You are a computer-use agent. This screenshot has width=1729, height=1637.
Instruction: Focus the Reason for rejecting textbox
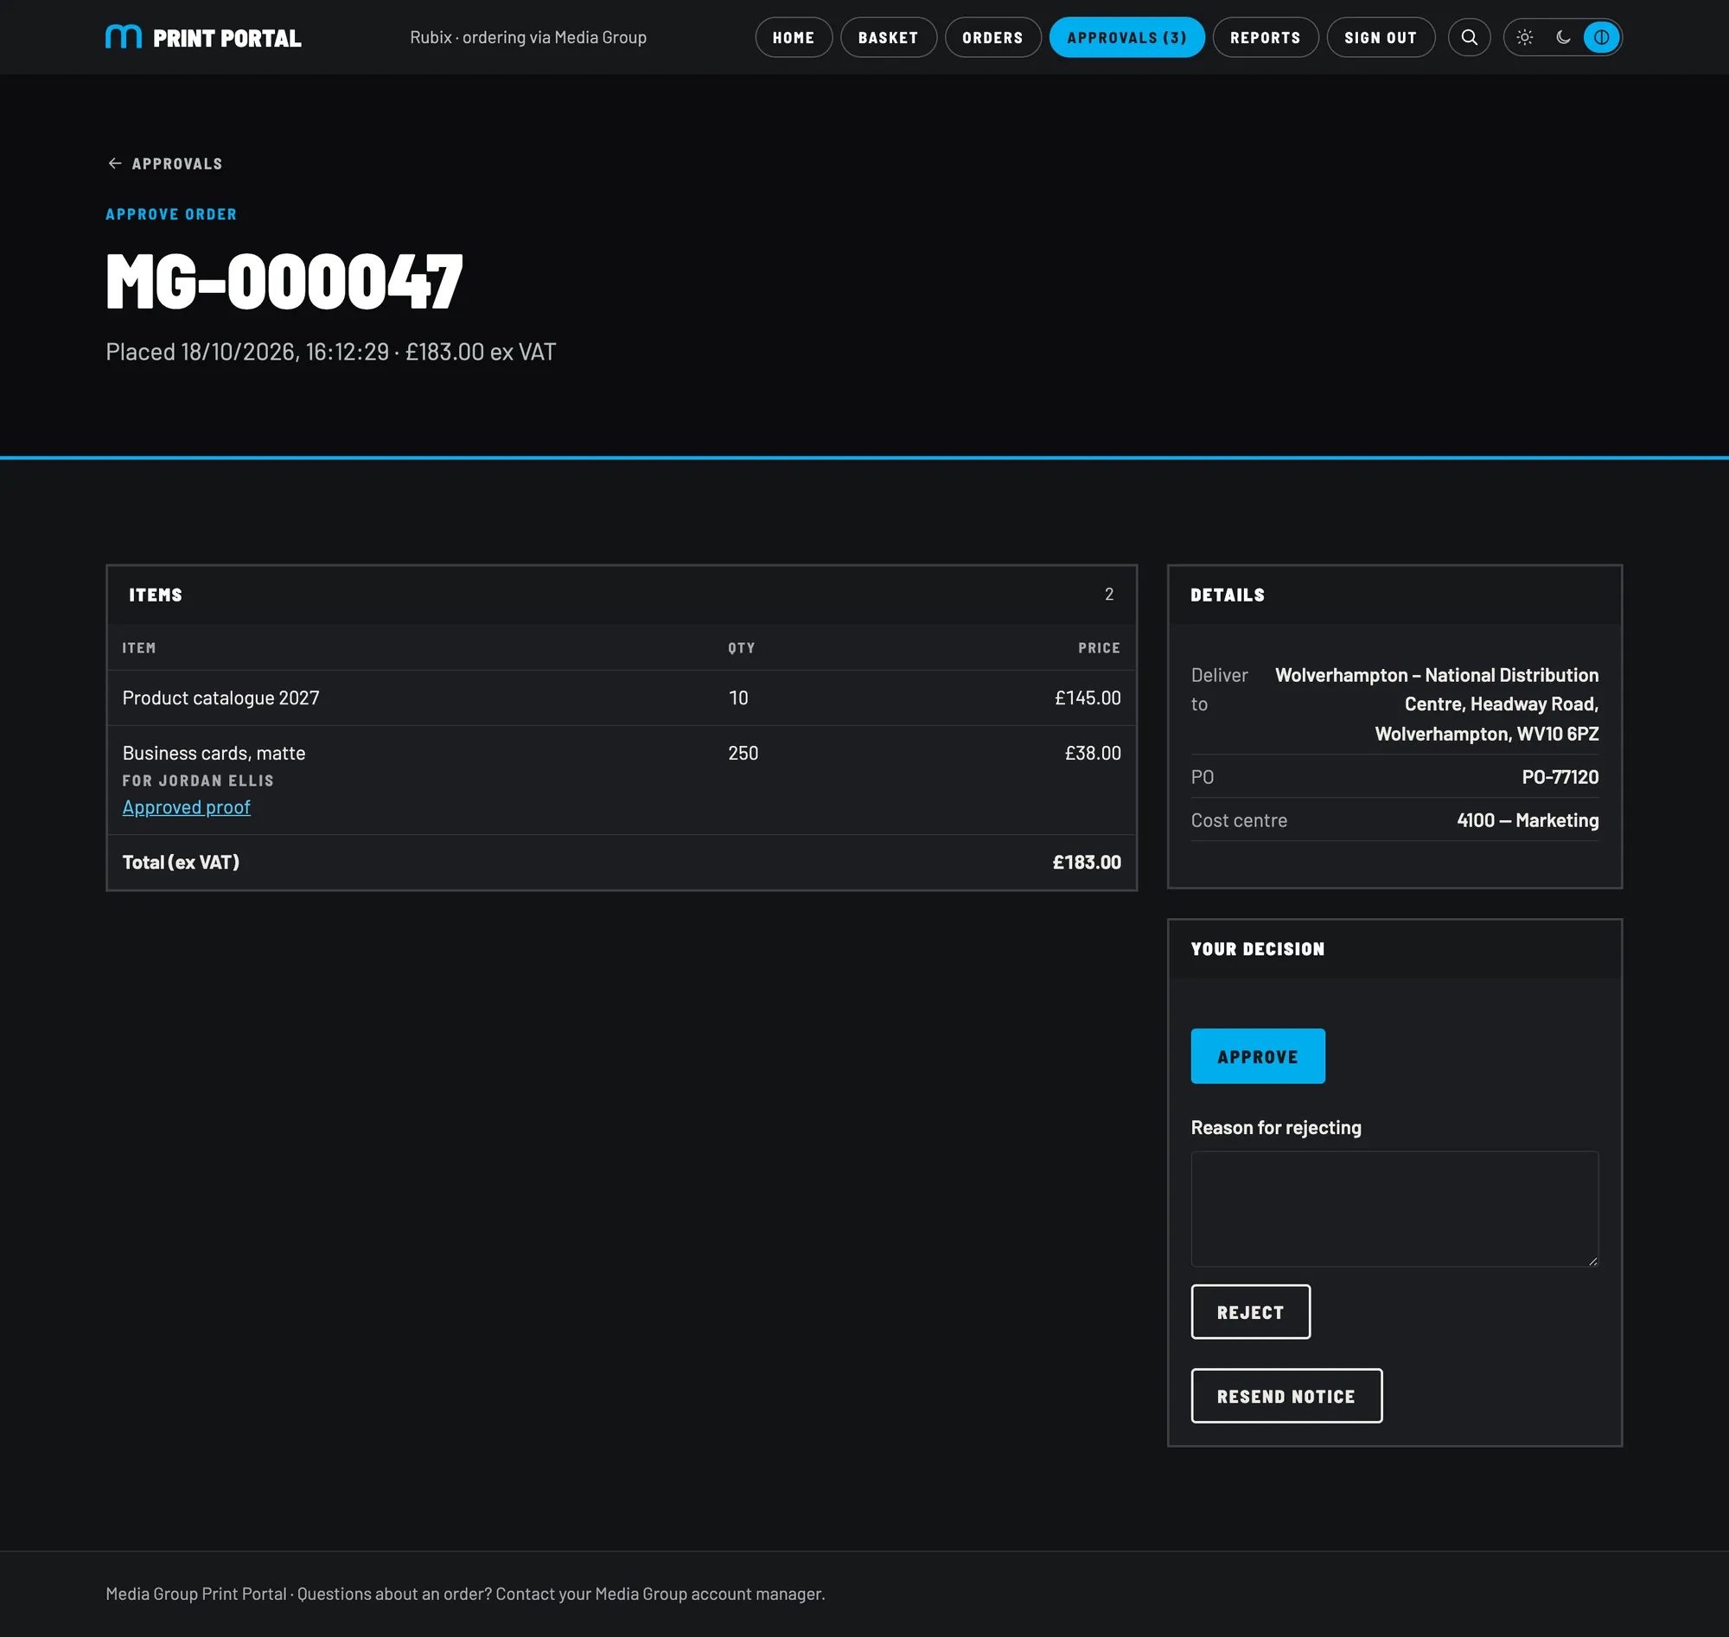(x=1394, y=1208)
